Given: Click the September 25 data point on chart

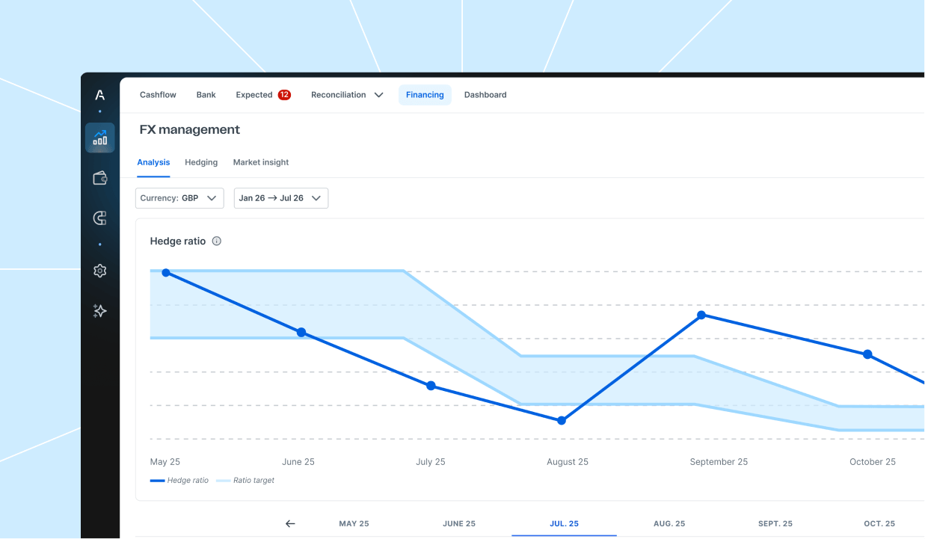Looking at the screenshot, I should click(701, 315).
